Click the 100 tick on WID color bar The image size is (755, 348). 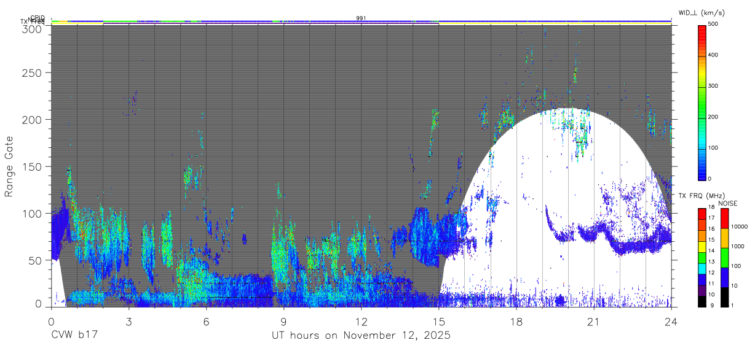[713, 148]
